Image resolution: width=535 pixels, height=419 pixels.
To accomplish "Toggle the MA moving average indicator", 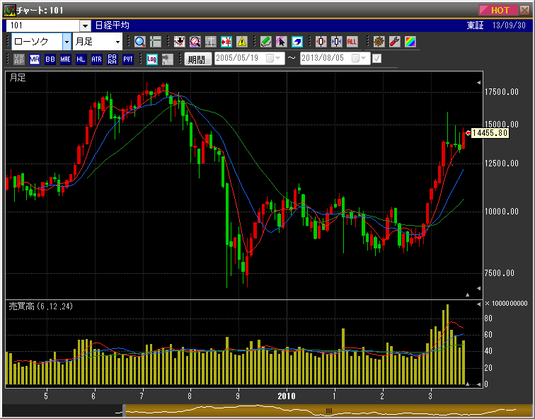I will tap(35, 59).
